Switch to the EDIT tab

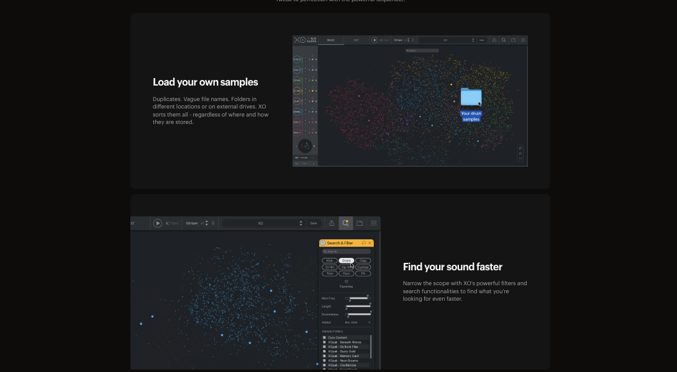(x=357, y=40)
